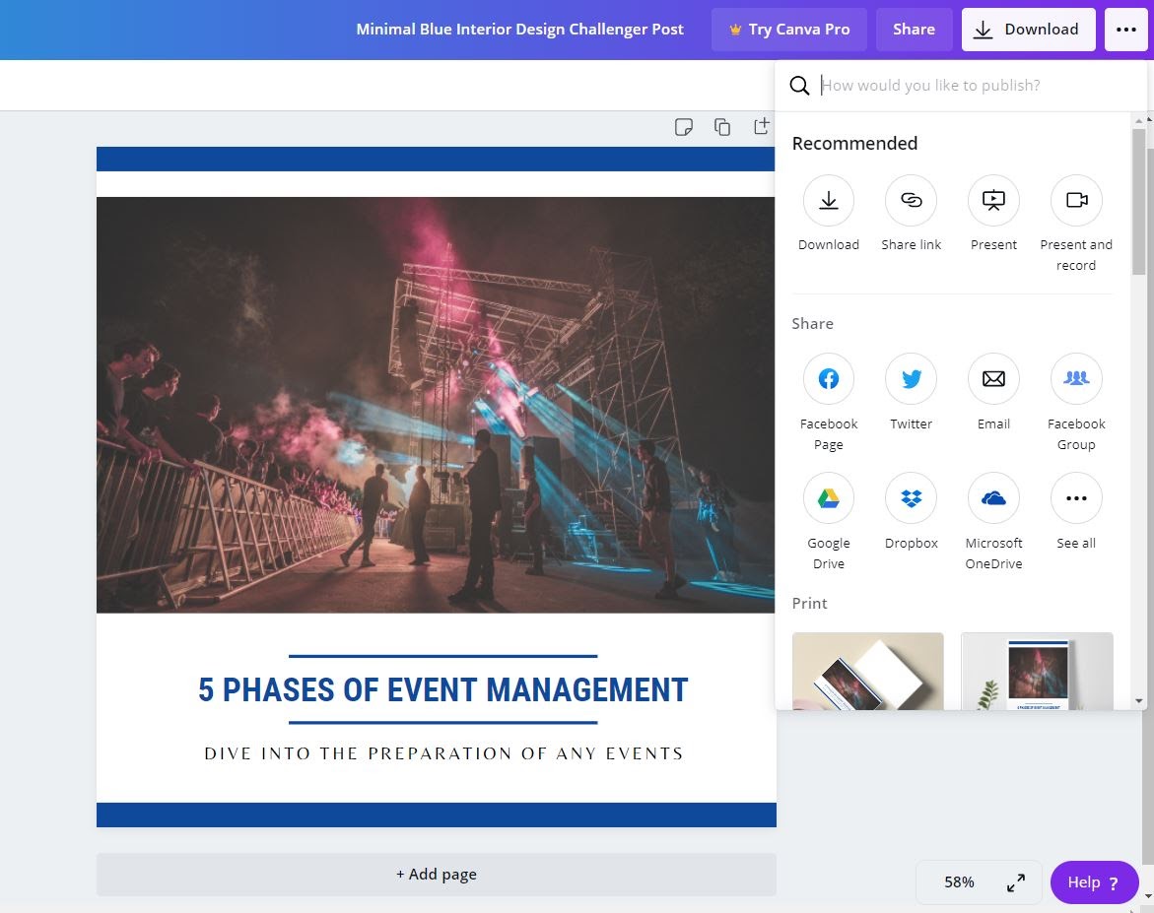The height and width of the screenshot is (913, 1154).
Task: Click the publish panel scrollbar thumb
Action: pos(1138,201)
